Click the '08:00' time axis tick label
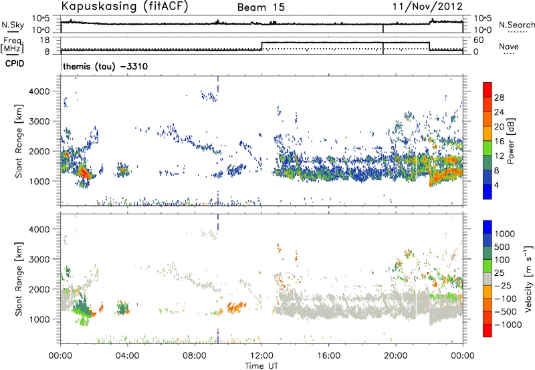Screen dimensions: 535x370 (x=195, y=356)
